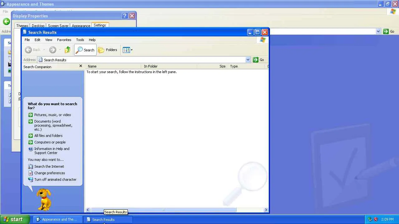Open Information in Help and Support Center
Screen dimensions: 399x224
[52, 151]
